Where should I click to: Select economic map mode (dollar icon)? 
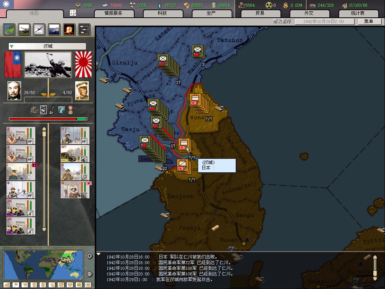click(34, 285)
